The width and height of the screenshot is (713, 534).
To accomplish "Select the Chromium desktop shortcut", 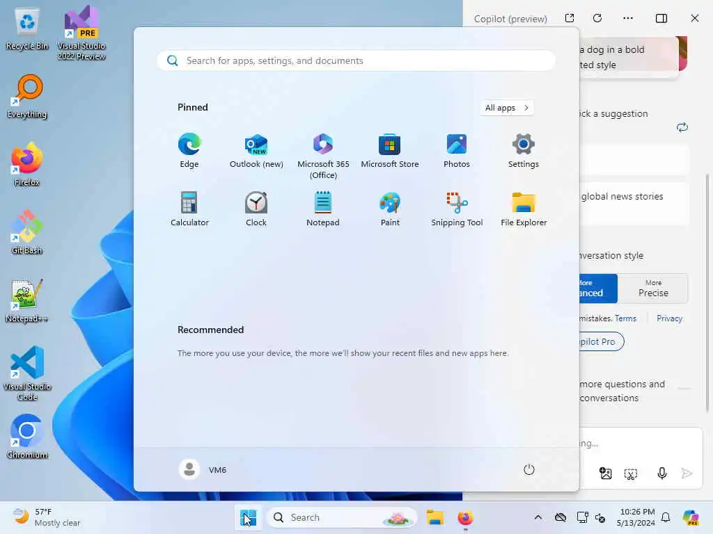I will point(27,437).
